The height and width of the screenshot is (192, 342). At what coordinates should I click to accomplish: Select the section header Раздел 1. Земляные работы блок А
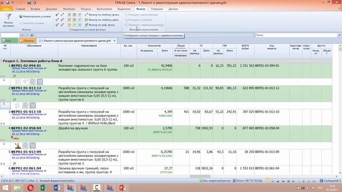tap(33, 61)
